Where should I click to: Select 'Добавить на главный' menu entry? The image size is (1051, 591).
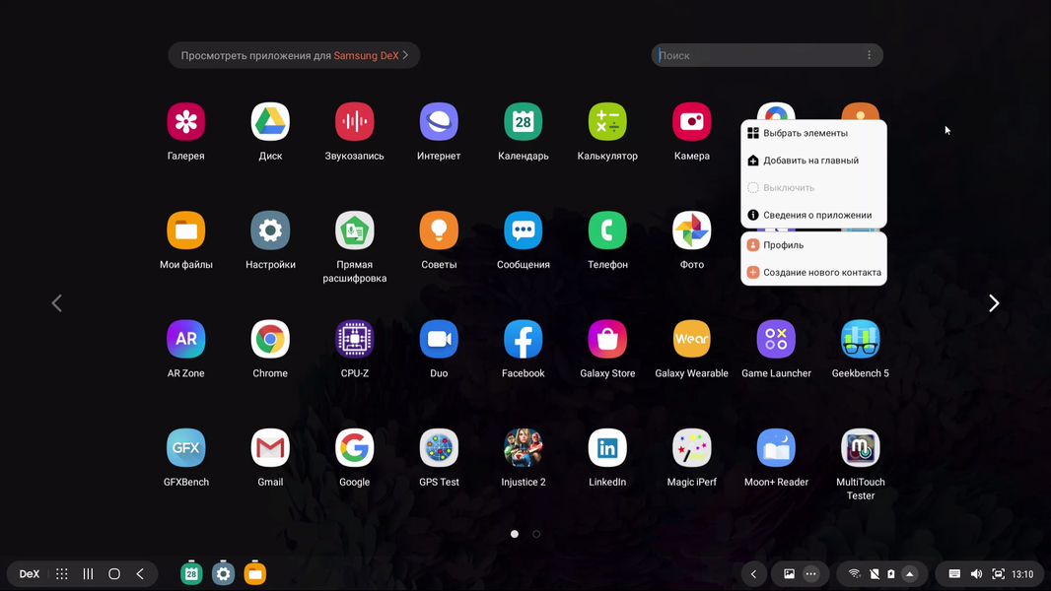tap(813, 161)
